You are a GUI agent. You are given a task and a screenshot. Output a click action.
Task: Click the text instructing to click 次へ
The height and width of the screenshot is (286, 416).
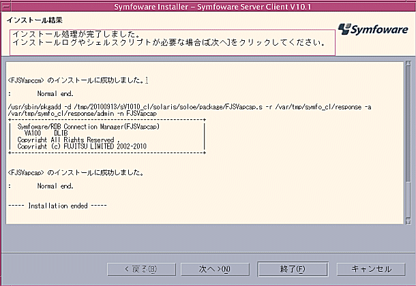(168, 42)
